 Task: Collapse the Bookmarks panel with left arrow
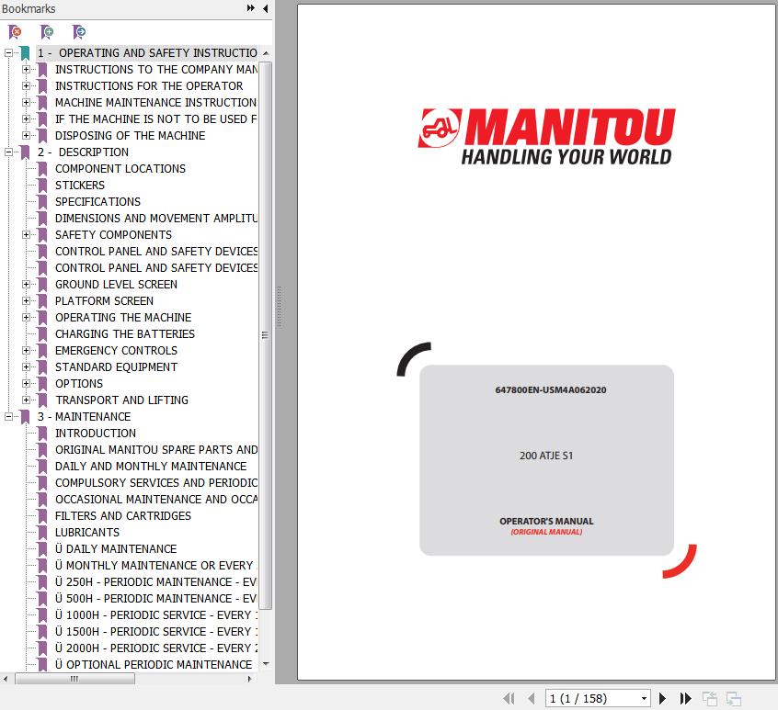[266, 8]
